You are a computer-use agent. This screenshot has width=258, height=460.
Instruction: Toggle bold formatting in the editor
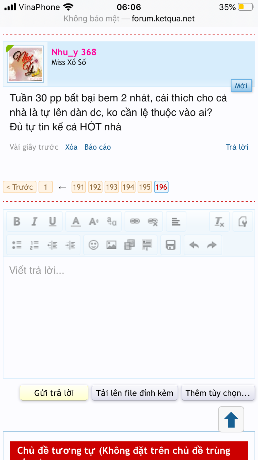tap(17, 221)
